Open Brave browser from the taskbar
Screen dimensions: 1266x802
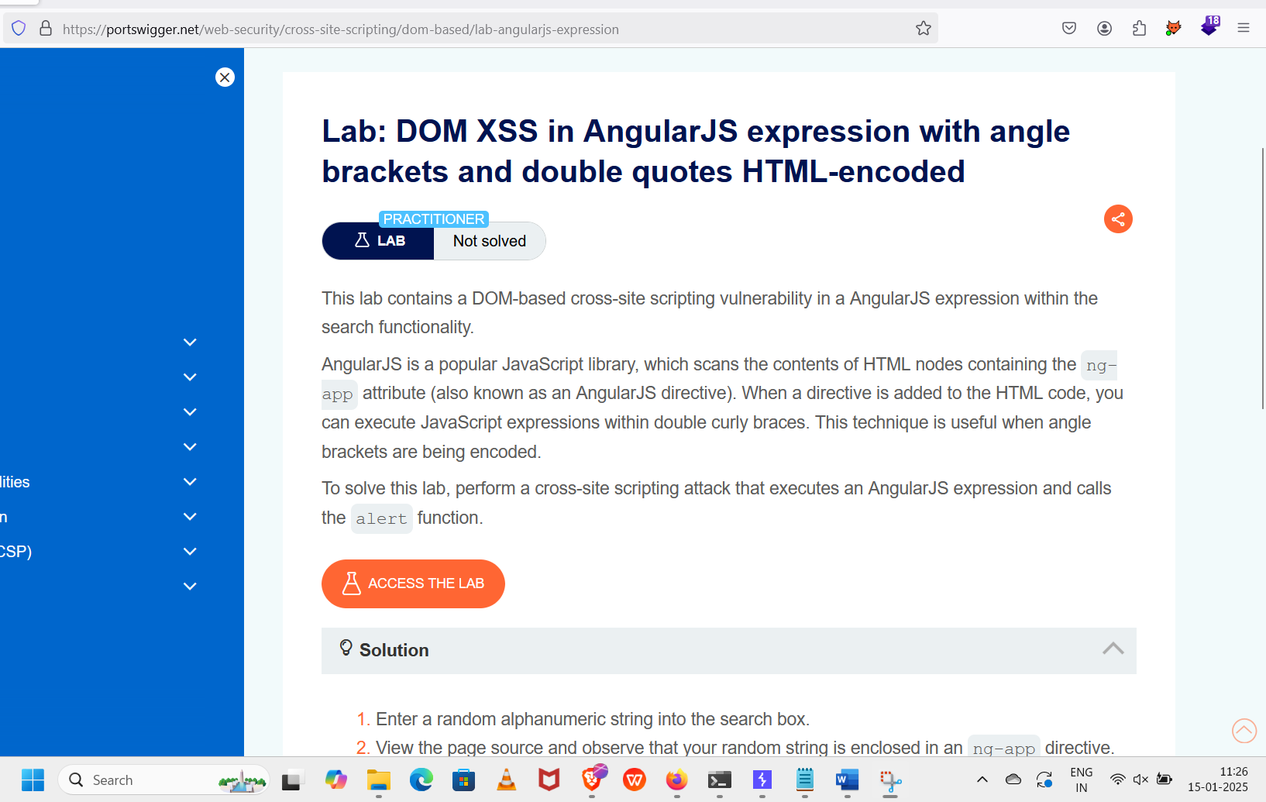[x=593, y=778]
